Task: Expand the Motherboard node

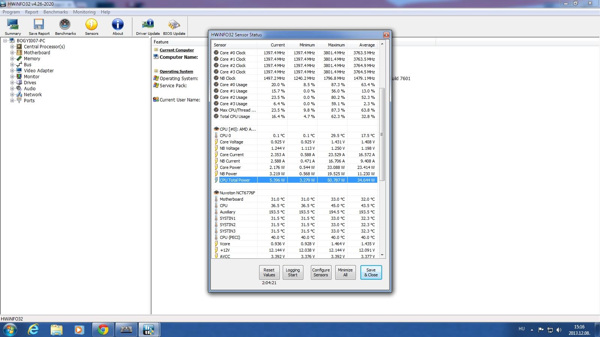Action: click(x=12, y=53)
